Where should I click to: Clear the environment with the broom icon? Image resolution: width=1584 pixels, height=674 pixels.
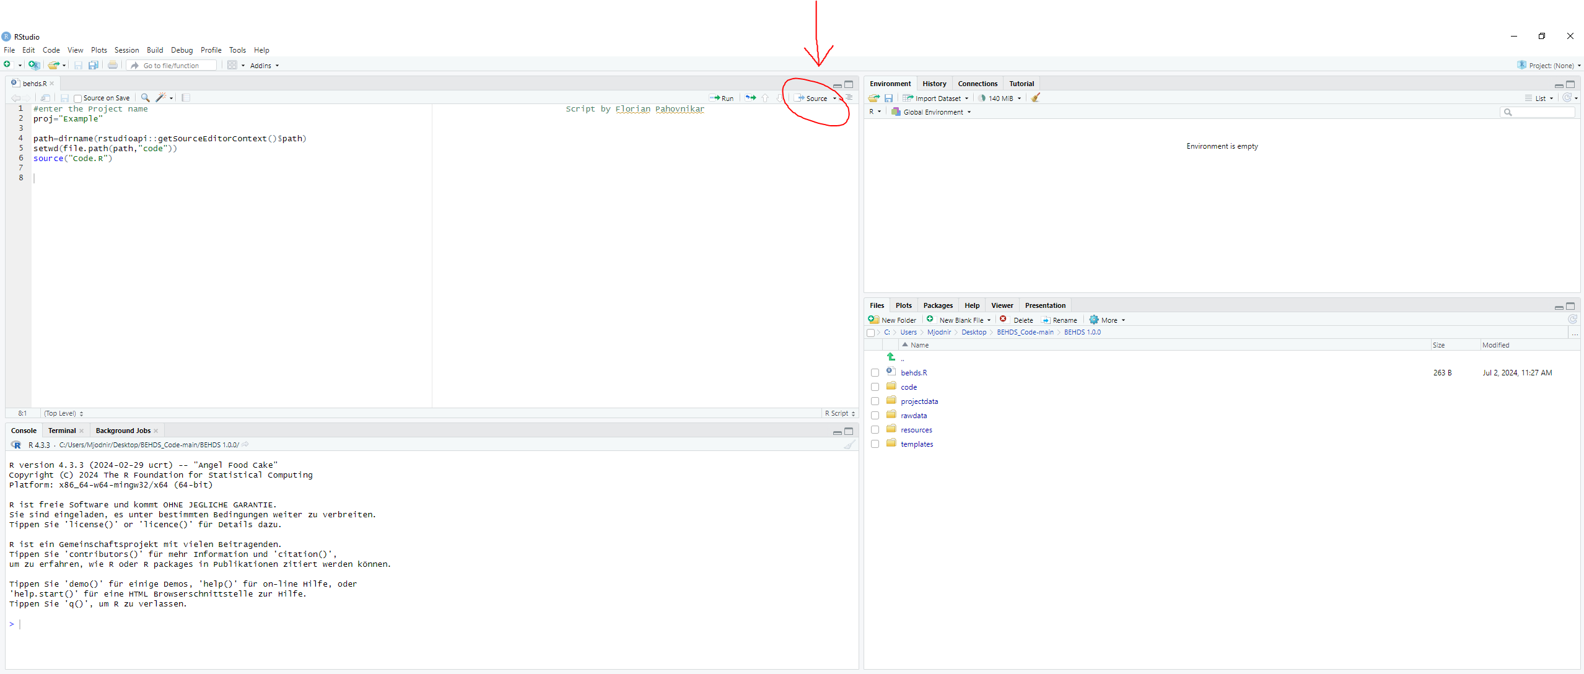coord(1036,98)
